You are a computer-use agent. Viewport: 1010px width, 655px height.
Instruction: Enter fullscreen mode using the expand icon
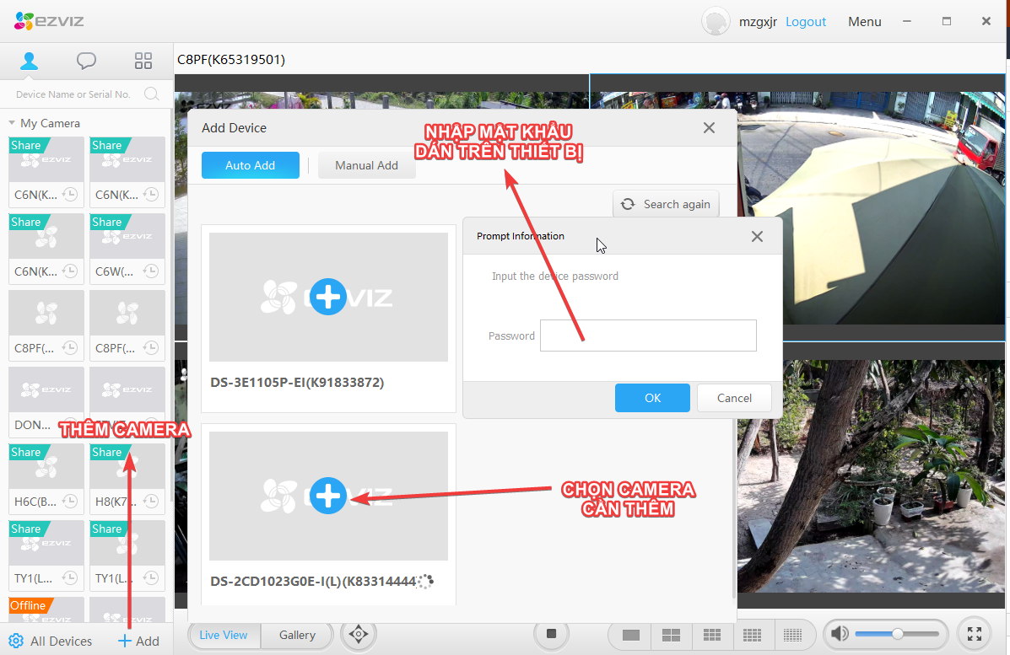(974, 634)
